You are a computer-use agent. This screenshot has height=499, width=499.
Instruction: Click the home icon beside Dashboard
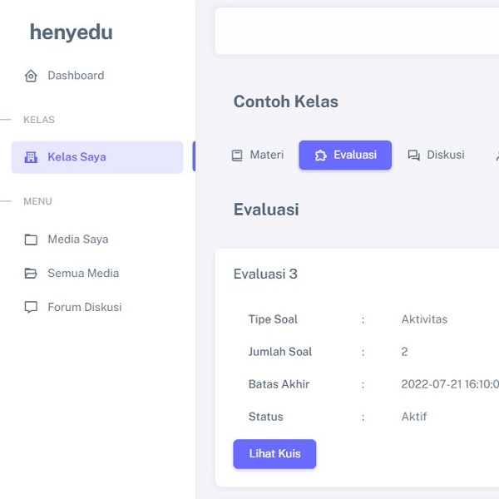pyautogui.click(x=31, y=76)
